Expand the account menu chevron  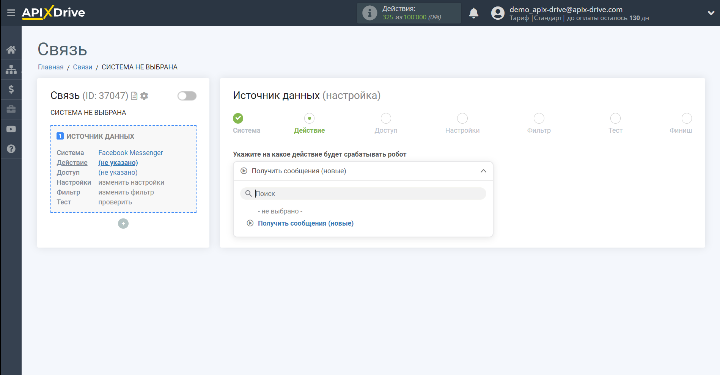[x=711, y=13]
